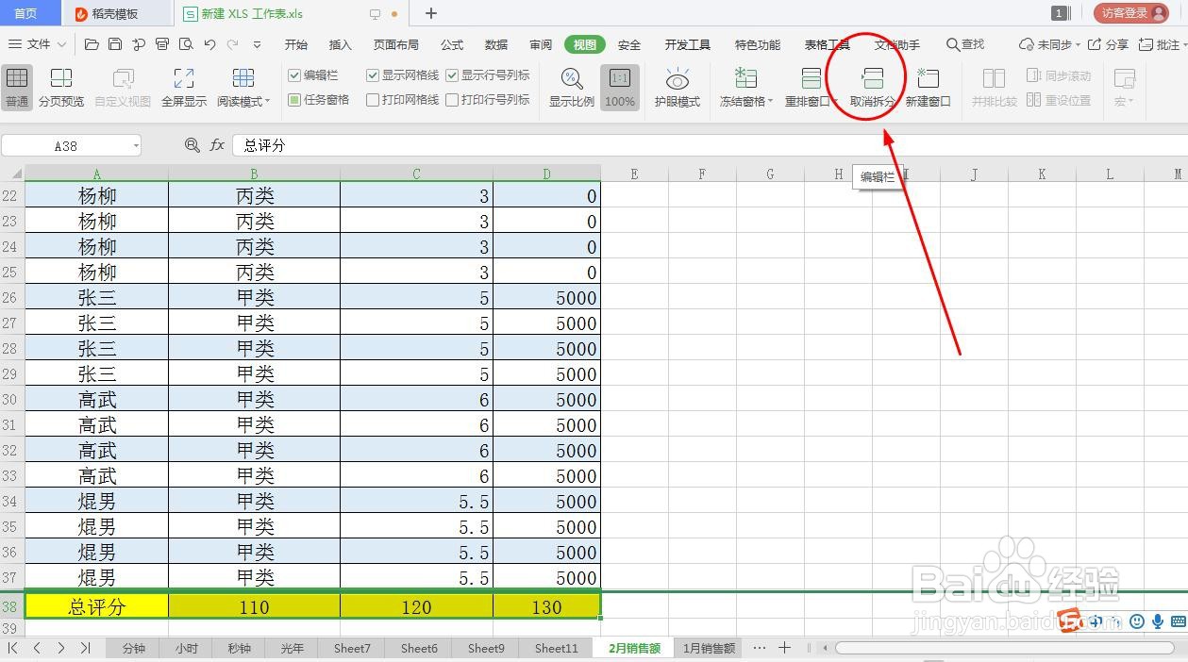Uncheck the Formula Bar (编辑栏) checkbox

pyautogui.click(x=295, y=75)
